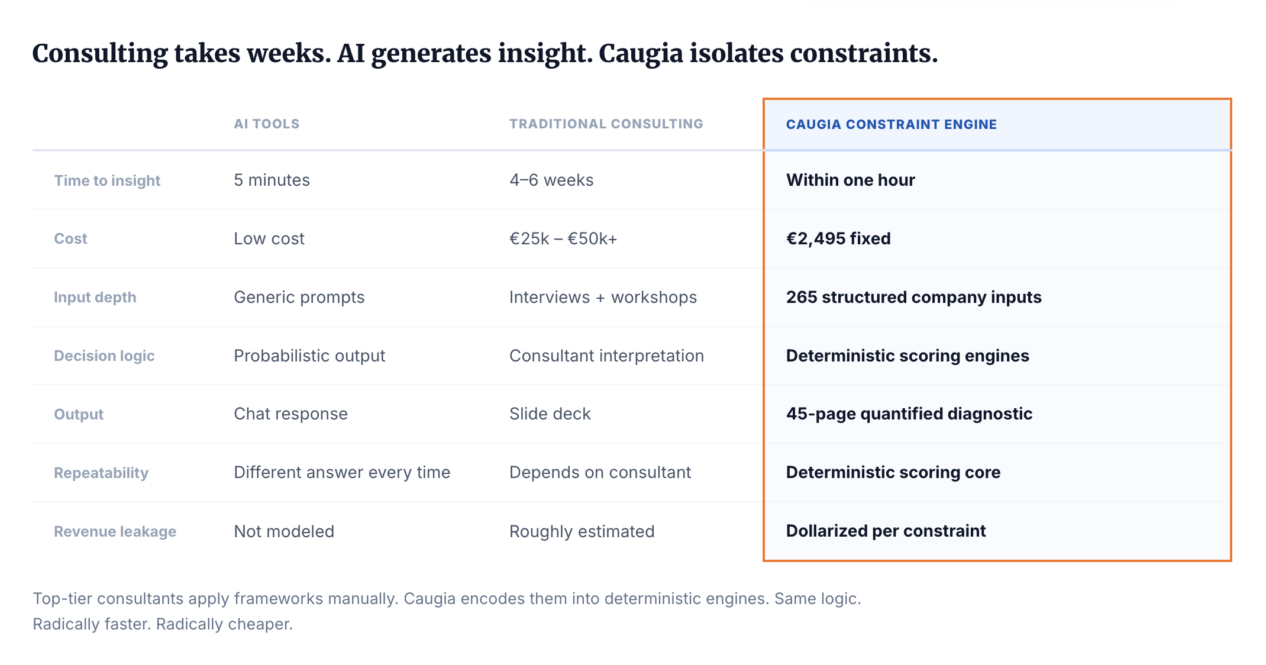Click '45-page quantified diagnostic' cell
1266x665 pixels.
pyautogui.click(x=909, y=414)
